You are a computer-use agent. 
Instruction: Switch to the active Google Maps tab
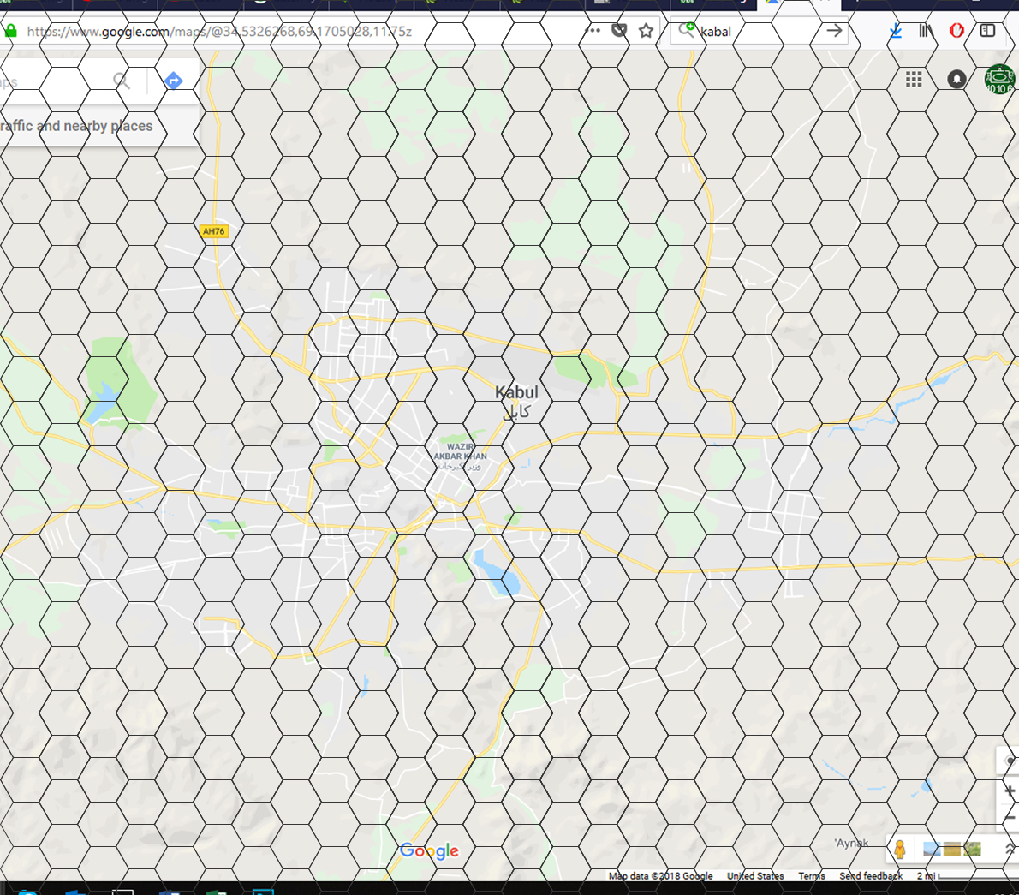[x=799, y=4]
